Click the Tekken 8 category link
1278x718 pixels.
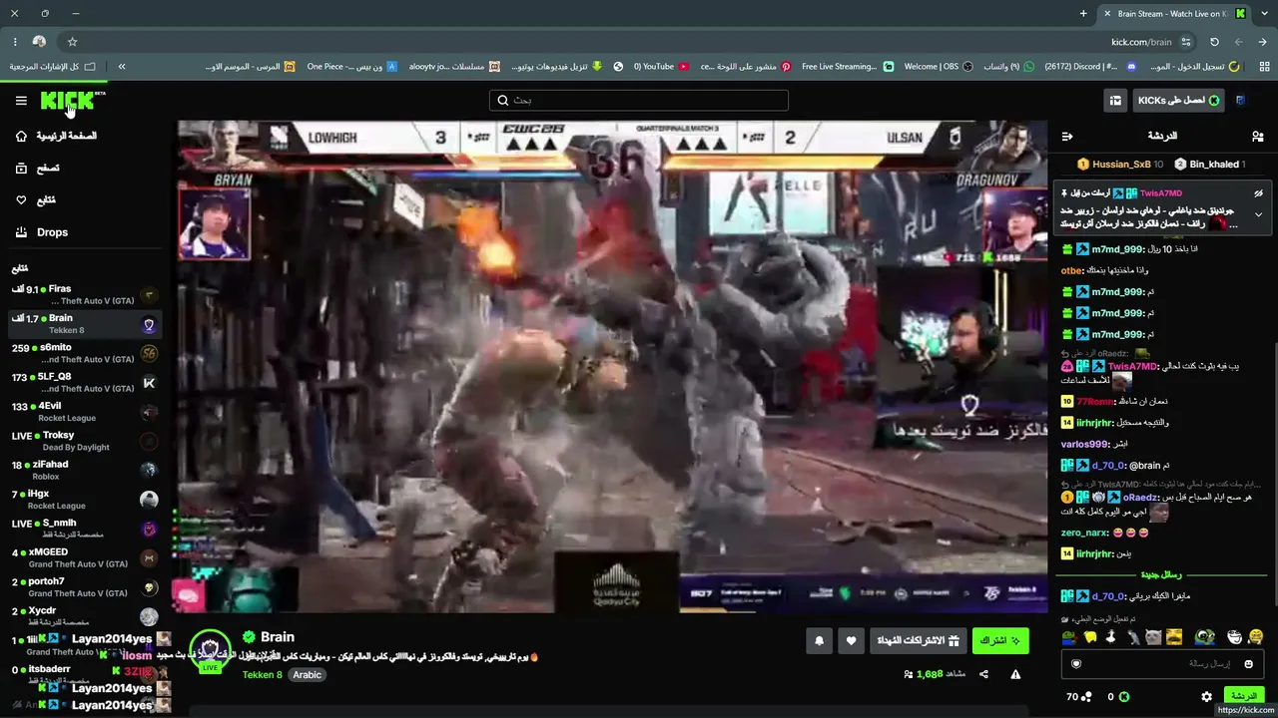pyautogui.click(x=263, y=675)
